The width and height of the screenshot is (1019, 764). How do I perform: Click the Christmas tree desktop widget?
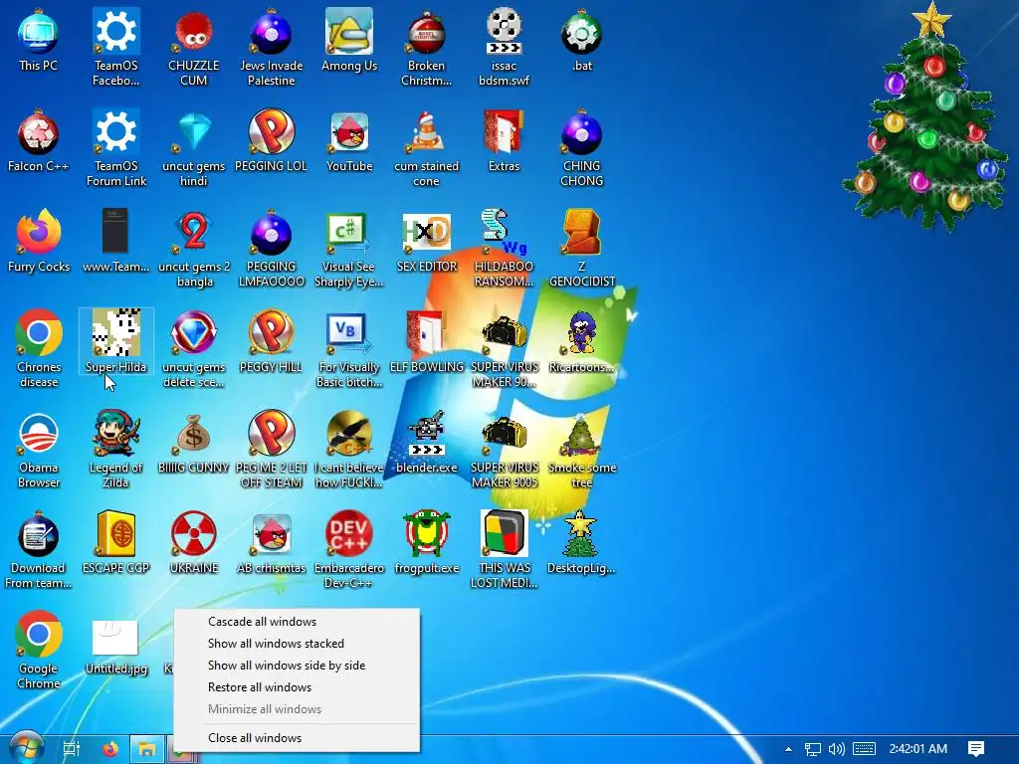[926, 117]
